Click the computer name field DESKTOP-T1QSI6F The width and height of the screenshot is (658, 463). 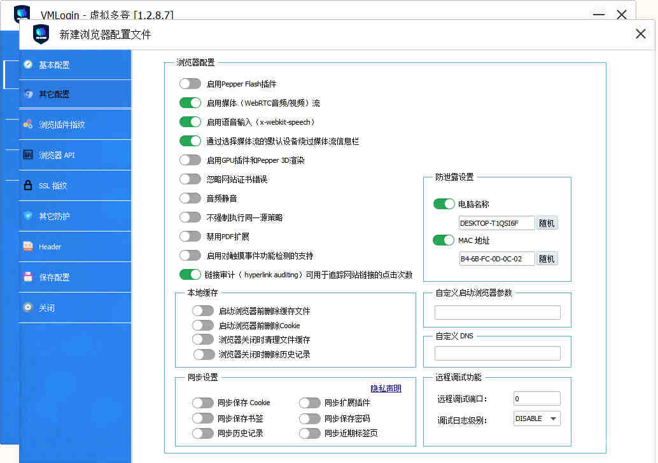pos(497,223)
